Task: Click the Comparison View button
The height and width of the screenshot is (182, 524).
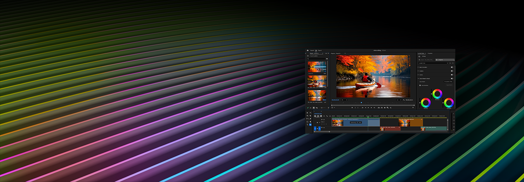Action: click(448, 82)
